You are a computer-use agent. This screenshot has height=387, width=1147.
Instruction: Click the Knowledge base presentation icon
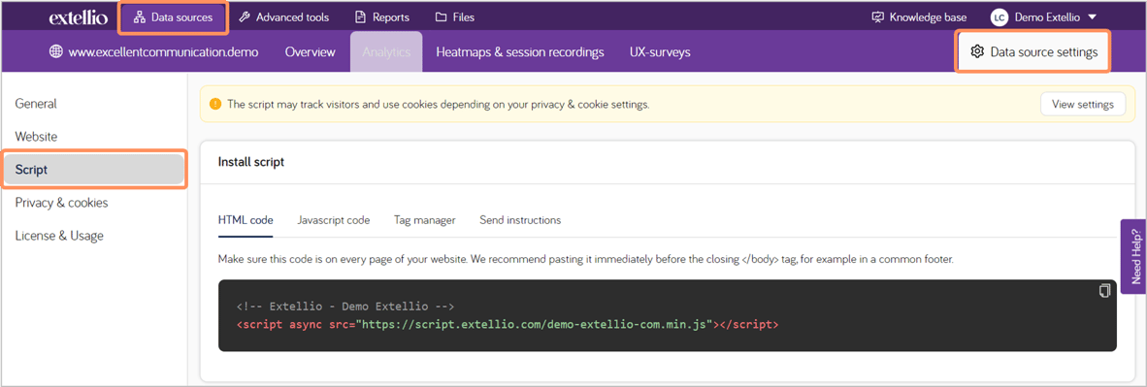878,16
